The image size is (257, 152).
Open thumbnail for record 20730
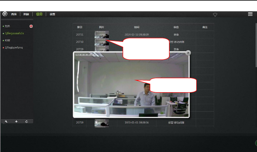[102, 42]
